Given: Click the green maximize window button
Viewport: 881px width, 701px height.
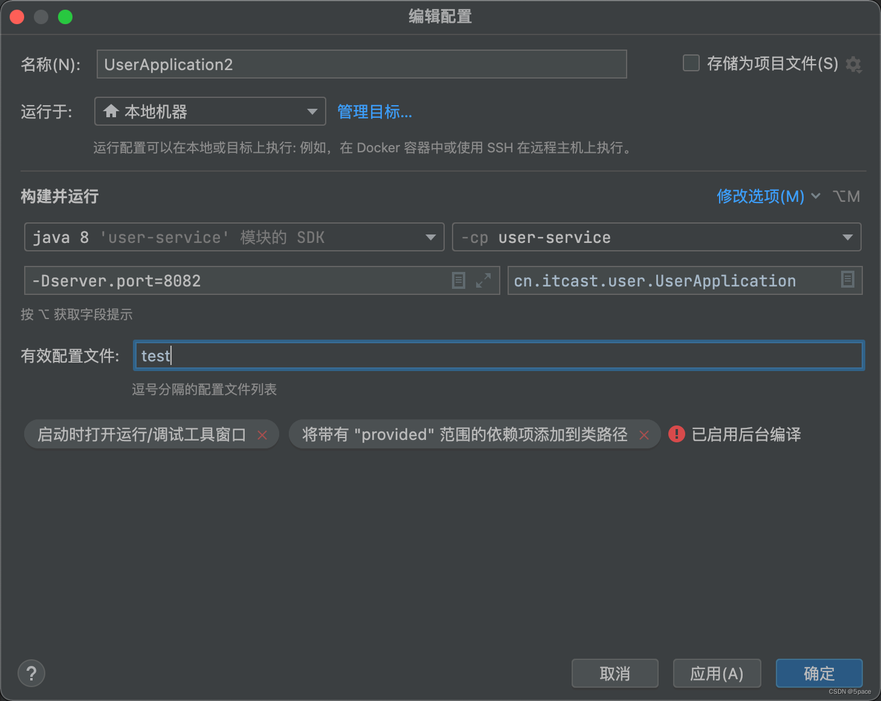Looking at the screenshot, I should (x=65, y=17).
